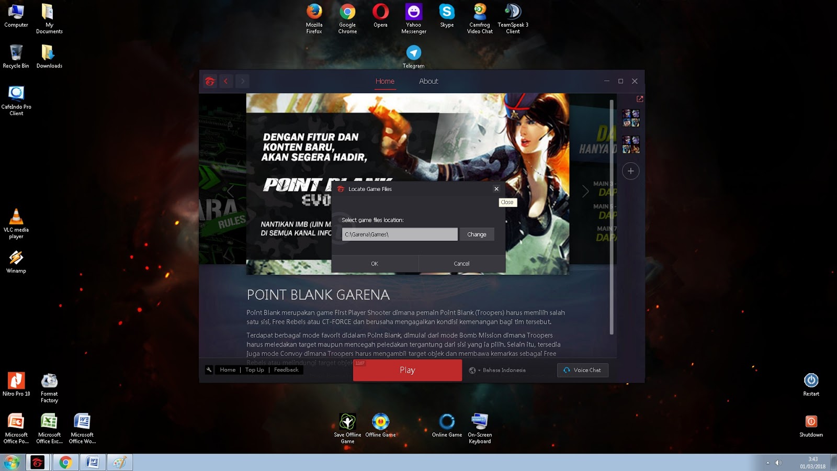837x471 pixels.
Task: Open the Home link in bottom bar
Action: (228, 370)
